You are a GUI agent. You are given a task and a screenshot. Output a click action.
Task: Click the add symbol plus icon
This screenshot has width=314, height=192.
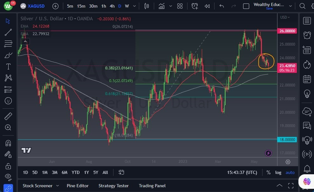point(55,6)
